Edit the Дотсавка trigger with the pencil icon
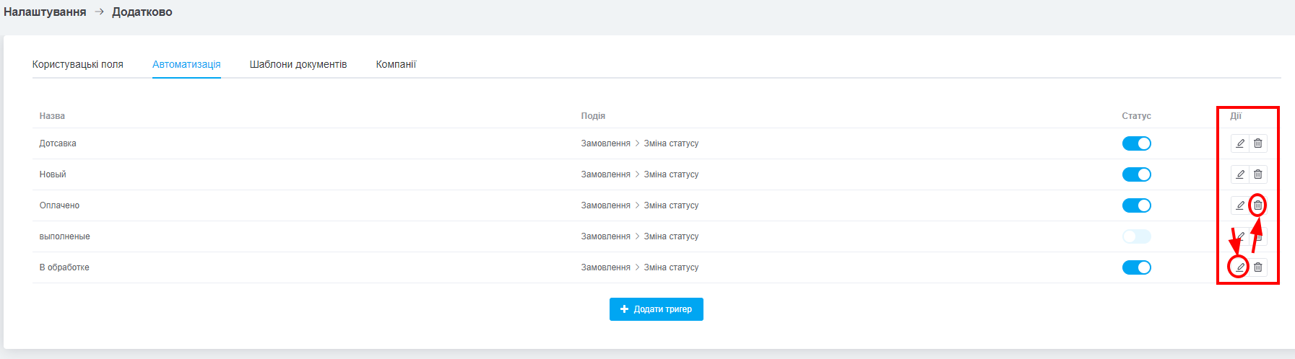 (1240, 143)
